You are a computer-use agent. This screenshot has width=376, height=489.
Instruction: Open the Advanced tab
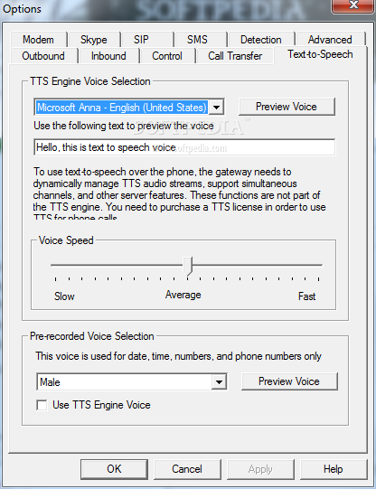(x=330, y=40)
